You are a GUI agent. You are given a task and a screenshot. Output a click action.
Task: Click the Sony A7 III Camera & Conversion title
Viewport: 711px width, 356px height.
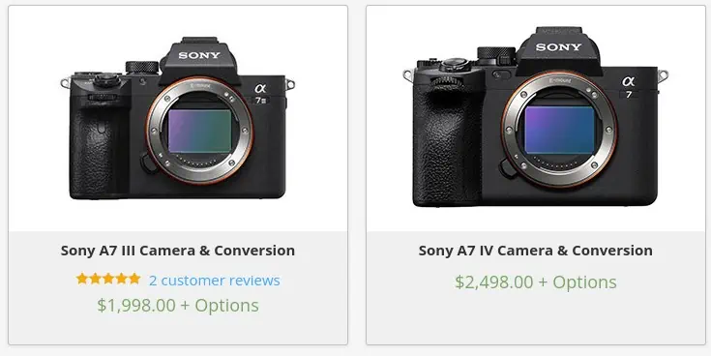(x=178, y=251)
